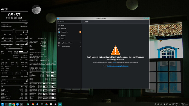Click the orange warning triangle icon
Screen dimensions: 189x106
[x=116, y=50]
